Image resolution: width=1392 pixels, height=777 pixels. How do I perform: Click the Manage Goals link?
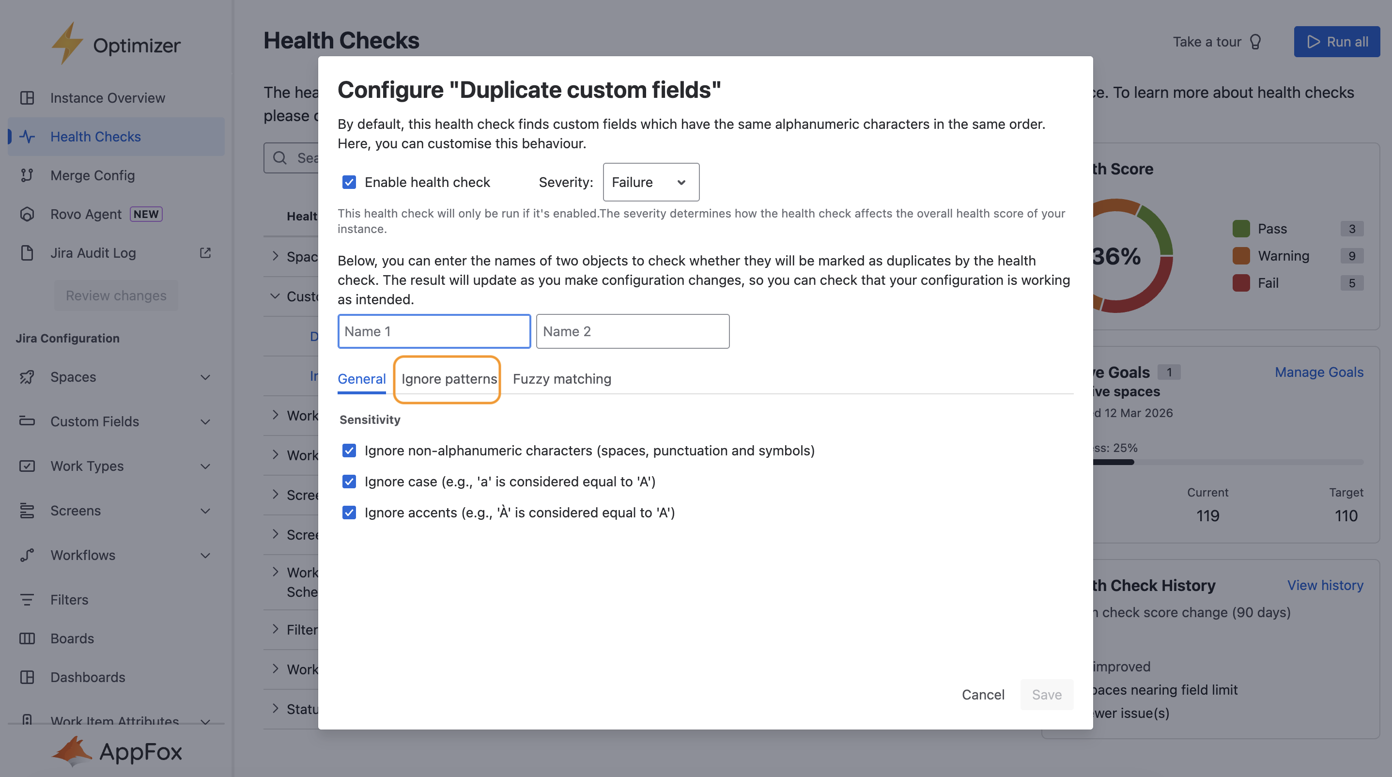[x=1318, y=373]
